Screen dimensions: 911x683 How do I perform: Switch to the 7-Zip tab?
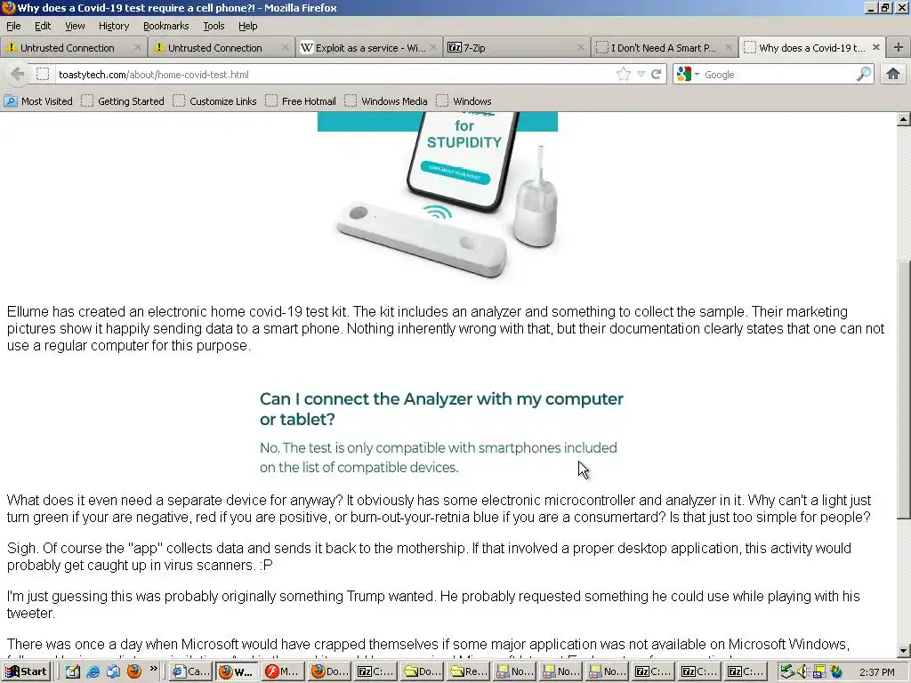pyautogui.click(x=515, y=48)
